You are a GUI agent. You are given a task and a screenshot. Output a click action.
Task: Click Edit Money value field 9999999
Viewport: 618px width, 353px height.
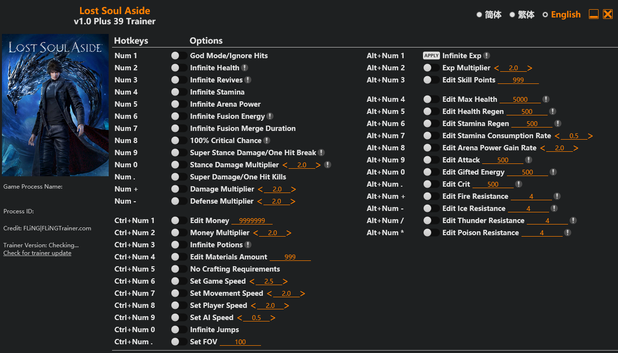pos(252,221)
